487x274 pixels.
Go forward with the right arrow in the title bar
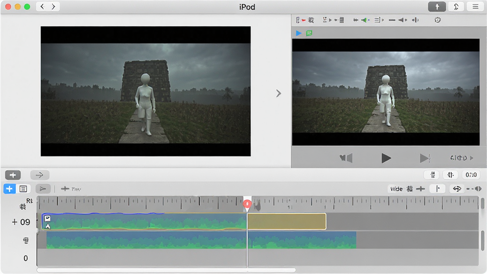point(53,7)
